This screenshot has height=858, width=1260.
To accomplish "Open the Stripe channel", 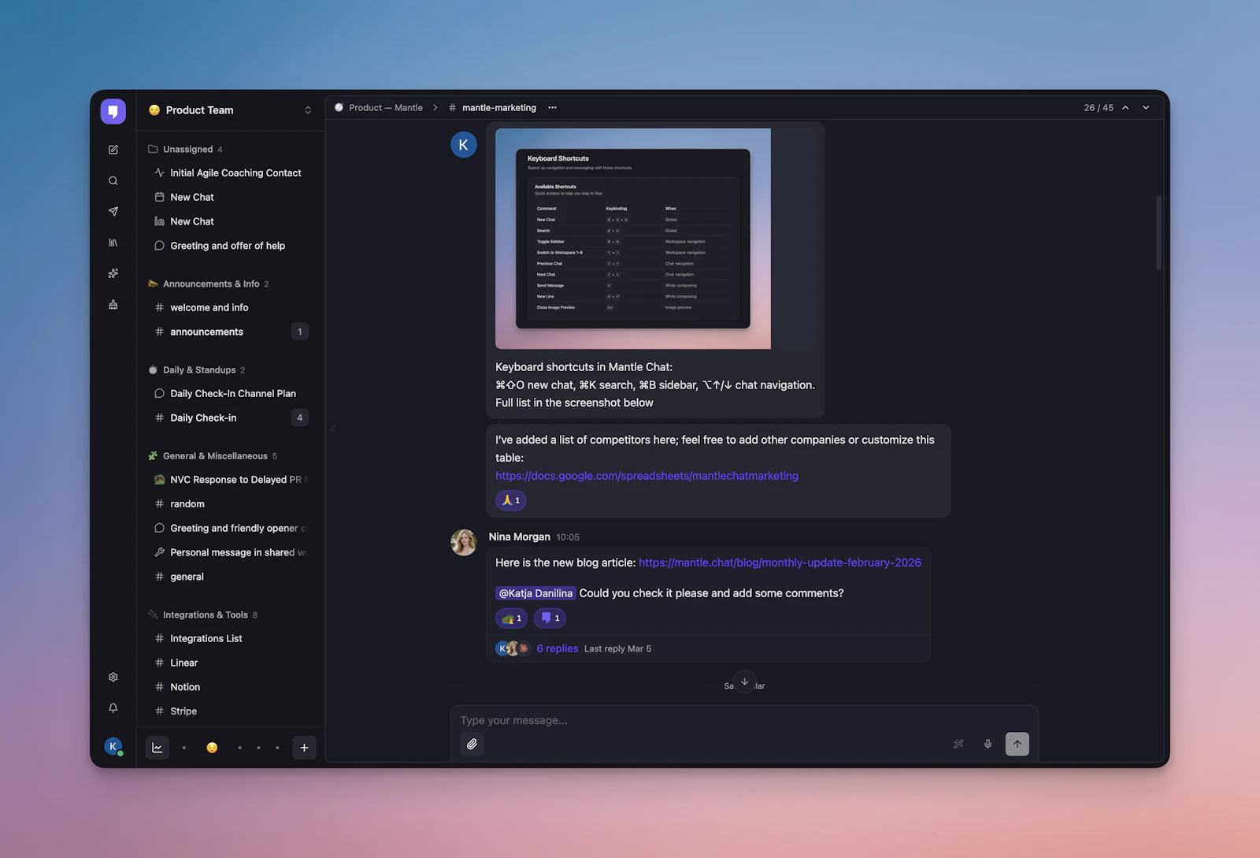I will [230, 711].
